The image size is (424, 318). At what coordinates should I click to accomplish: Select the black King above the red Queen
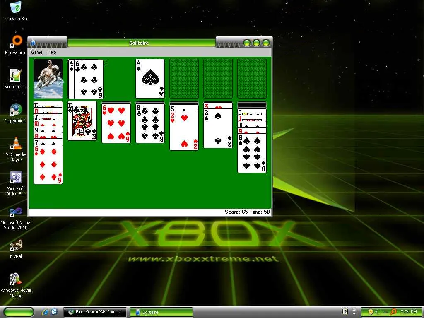point(48,104)
